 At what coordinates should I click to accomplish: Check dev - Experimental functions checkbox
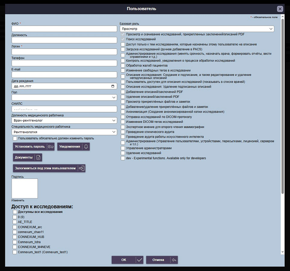point(123,158)
